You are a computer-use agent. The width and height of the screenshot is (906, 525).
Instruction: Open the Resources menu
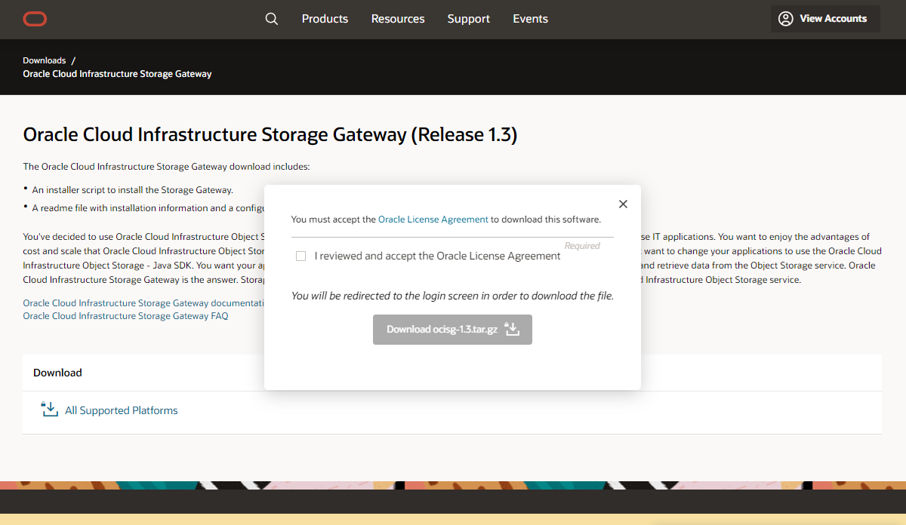398,19
